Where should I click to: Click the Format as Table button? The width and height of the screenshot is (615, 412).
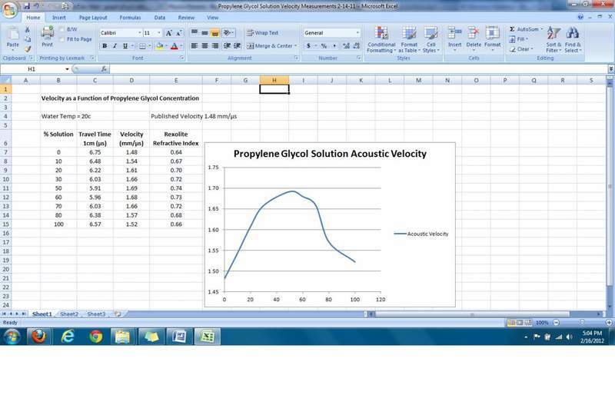click(x=409, y=40)
